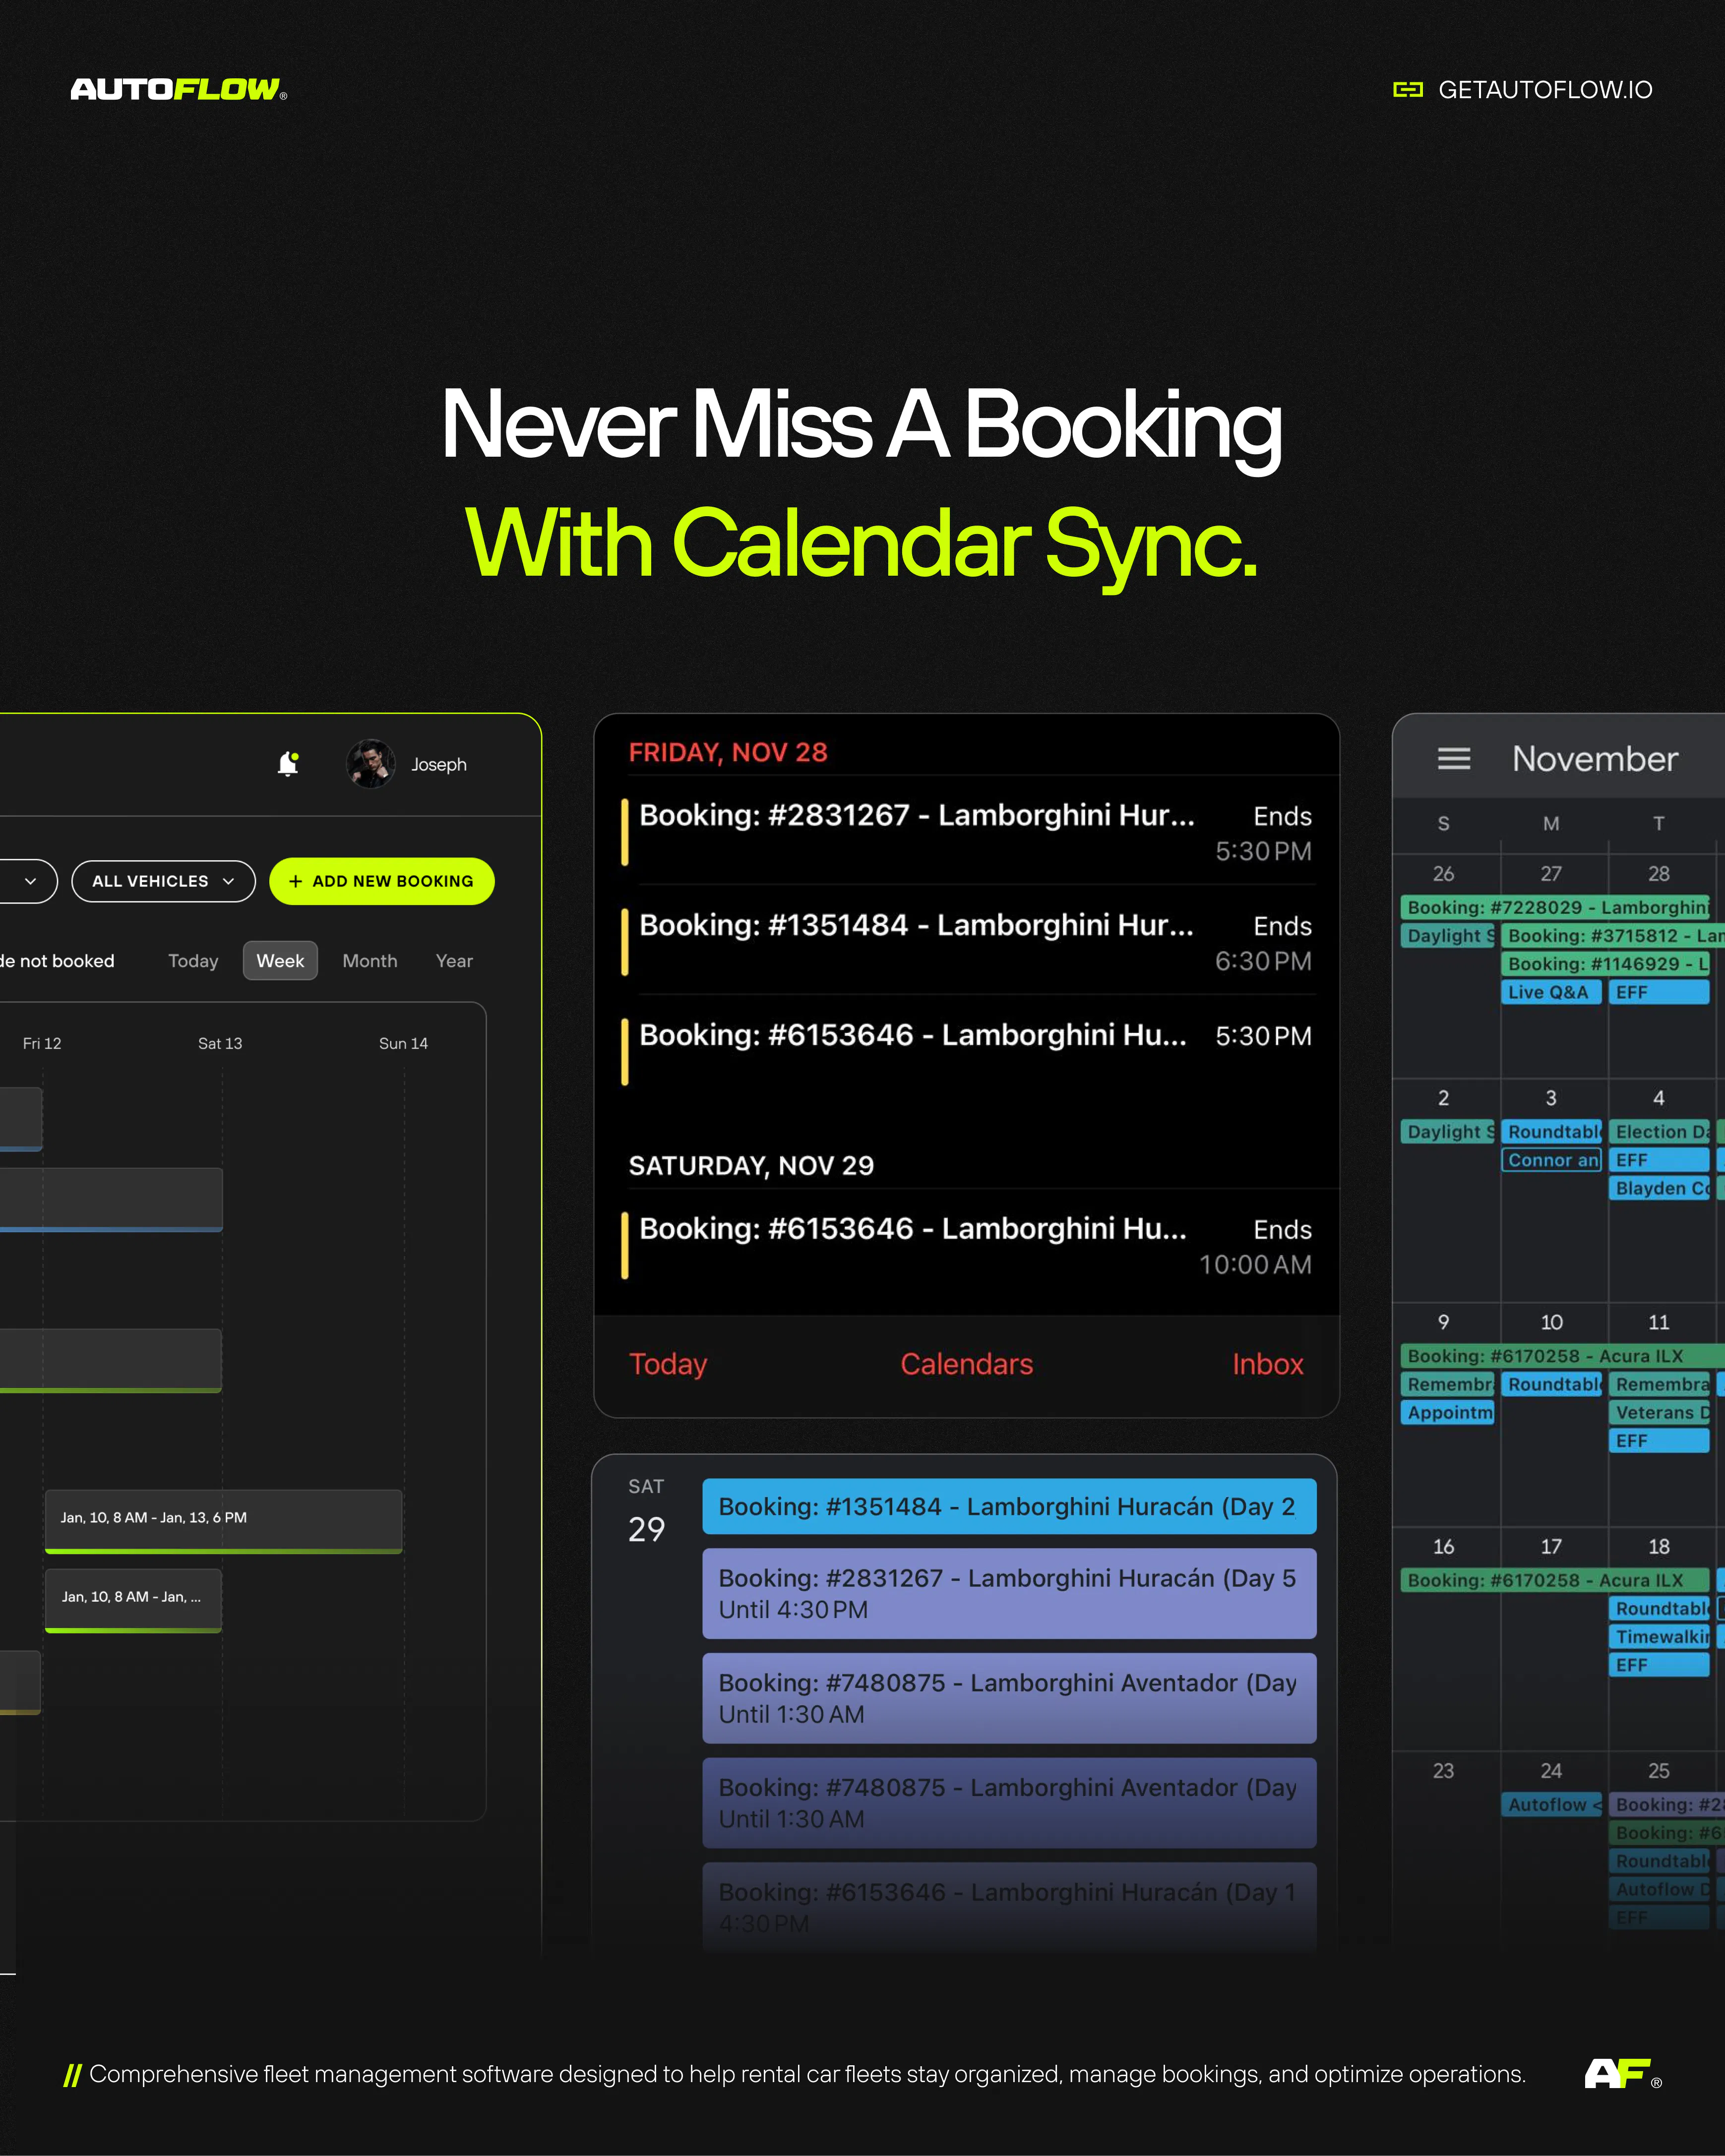
Task: Open the Autoflow event on the 24th
Action: (1551, 1805)
